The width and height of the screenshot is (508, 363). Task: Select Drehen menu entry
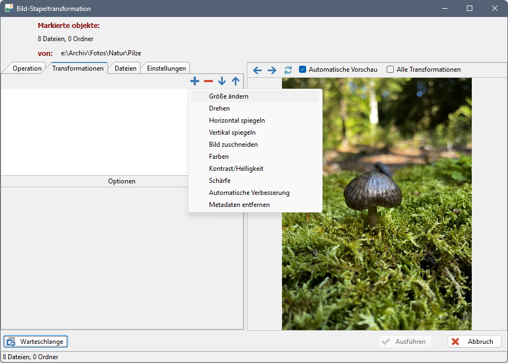pyautogui.click(x=219, y=108)
